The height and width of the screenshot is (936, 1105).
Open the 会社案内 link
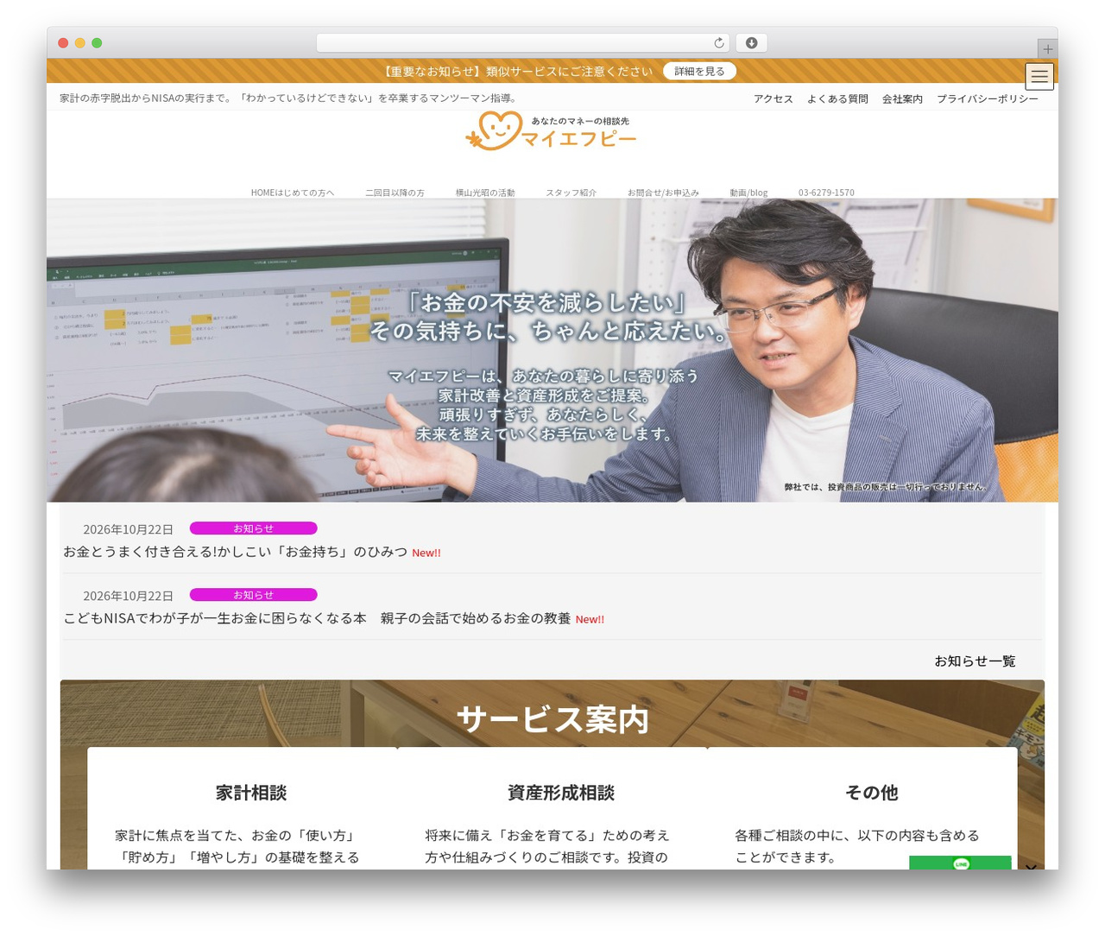[x=902, y=99]
